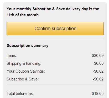The height and width of the screenshot is (98, 109).
Task: Click the word "summary" in section title
Action: 40,46
